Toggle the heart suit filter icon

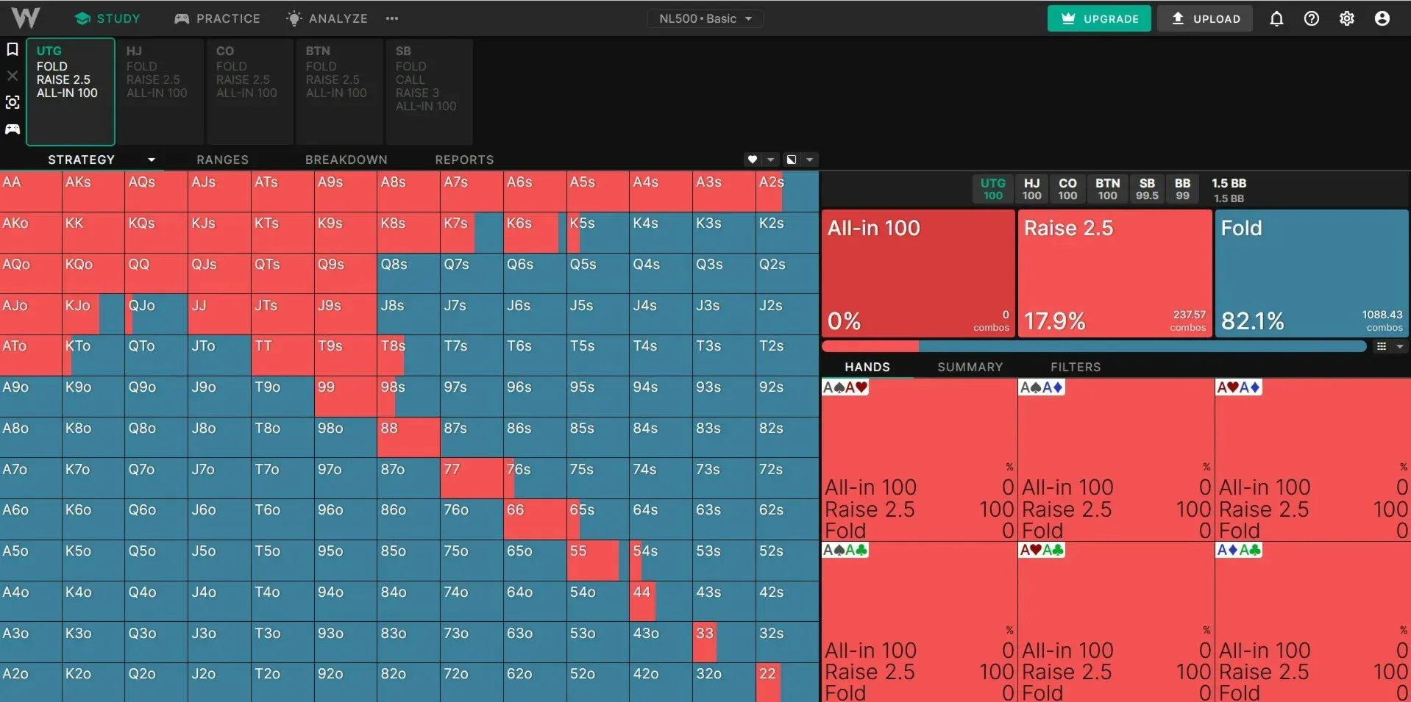(752, 160)
